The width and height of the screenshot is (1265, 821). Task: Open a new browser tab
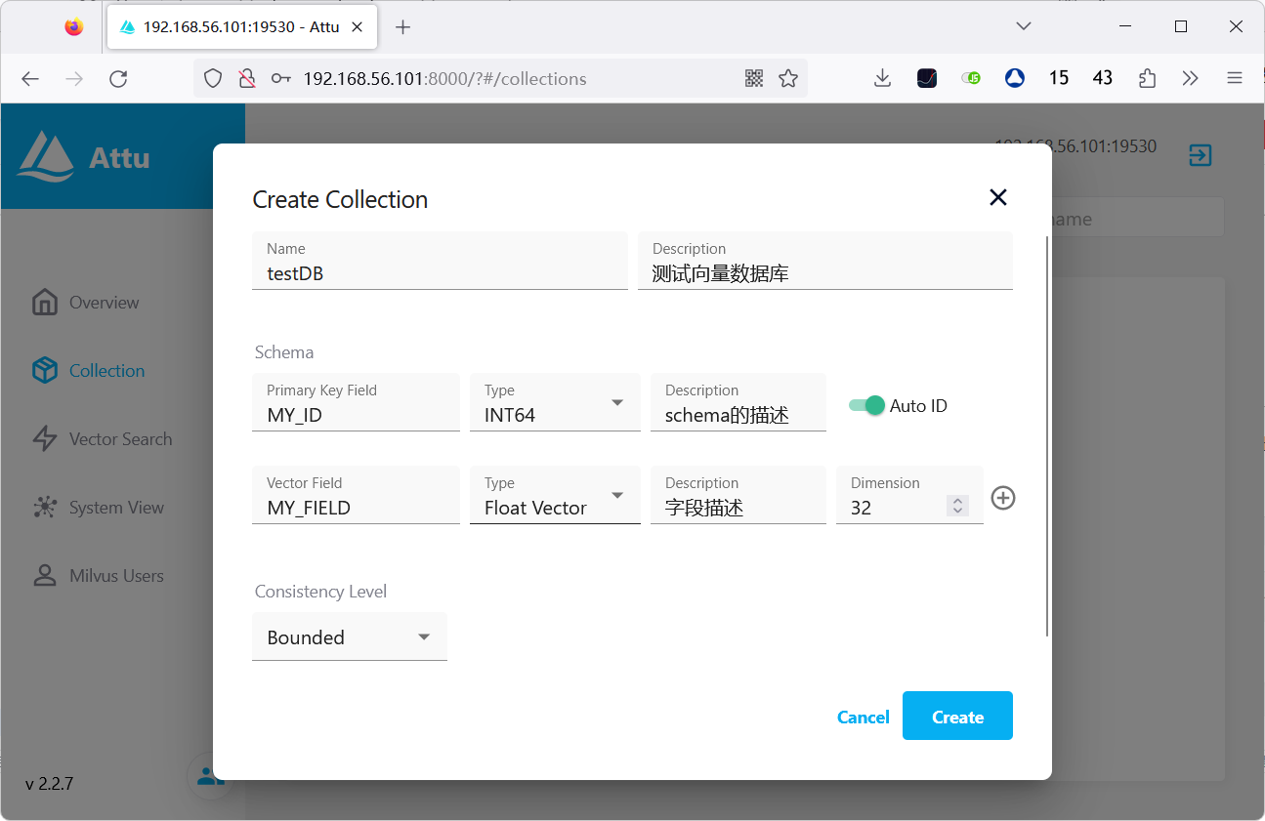pyautogui.click(x=402, y=27)
